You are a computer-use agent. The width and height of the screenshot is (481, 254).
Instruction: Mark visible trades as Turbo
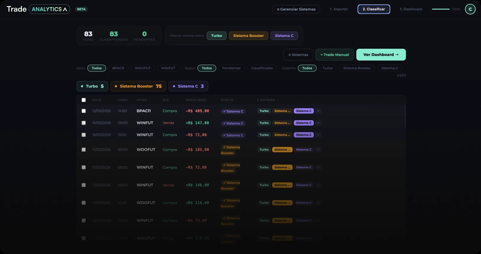point(217,36)
